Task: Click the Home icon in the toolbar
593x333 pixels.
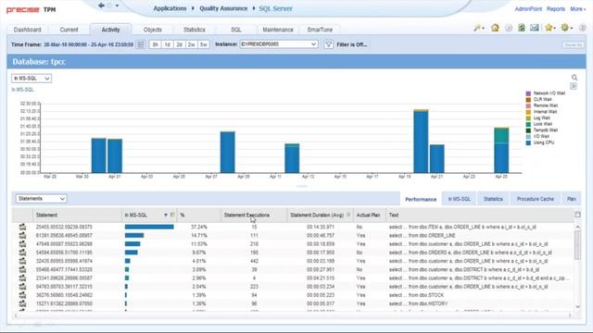Action: coord(495,28)
